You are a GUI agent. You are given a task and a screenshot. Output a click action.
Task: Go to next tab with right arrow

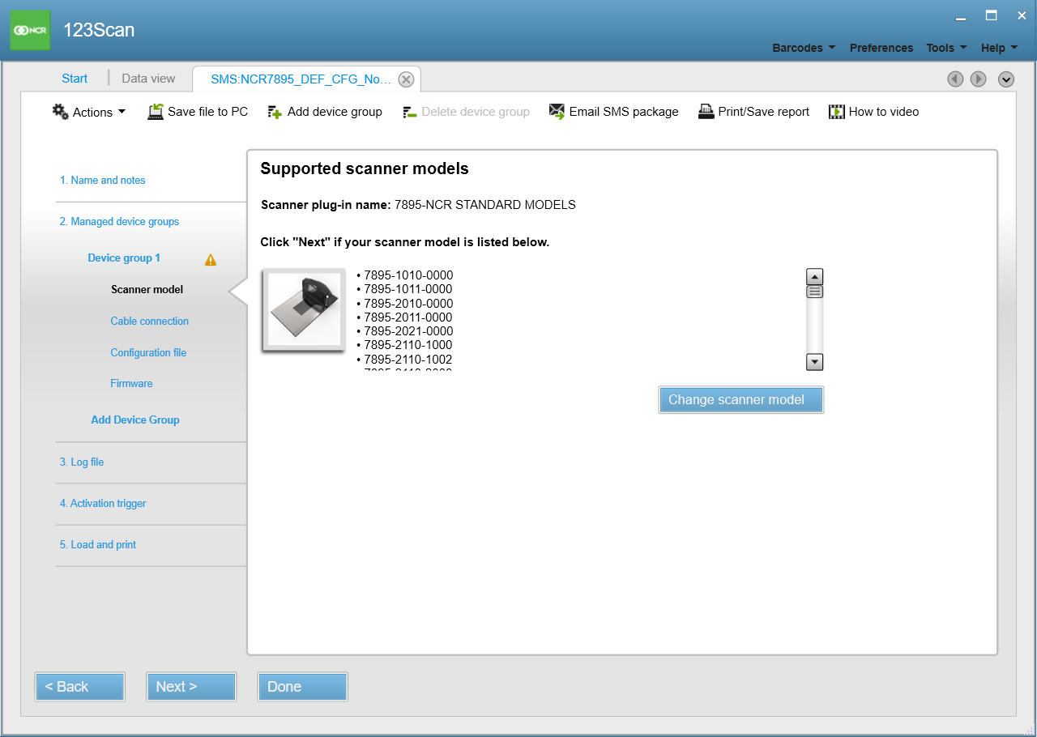click(x=978, y=79)
